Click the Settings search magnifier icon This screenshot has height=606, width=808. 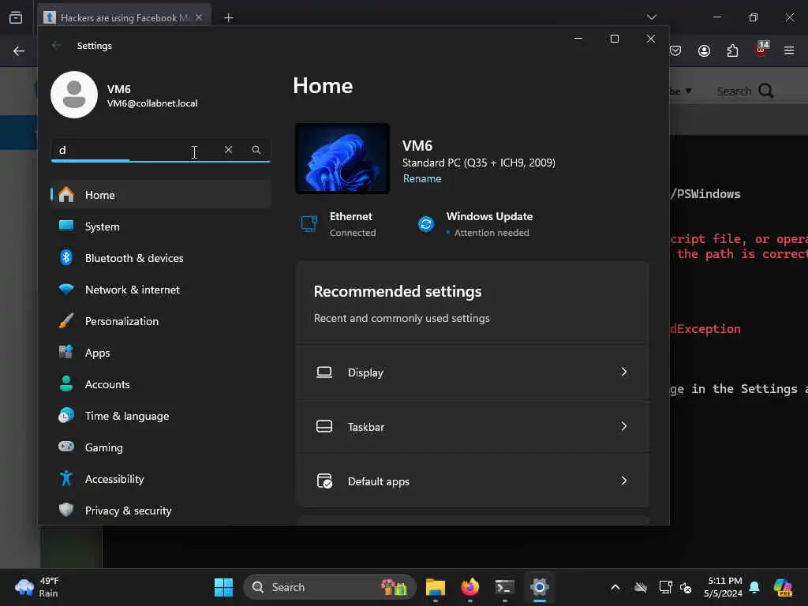pos(256,149)
